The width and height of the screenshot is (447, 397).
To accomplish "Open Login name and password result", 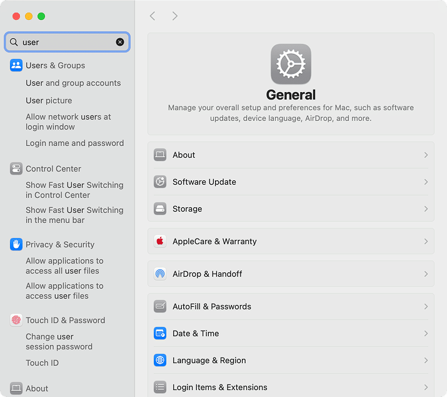I will [x=74, y=143].
